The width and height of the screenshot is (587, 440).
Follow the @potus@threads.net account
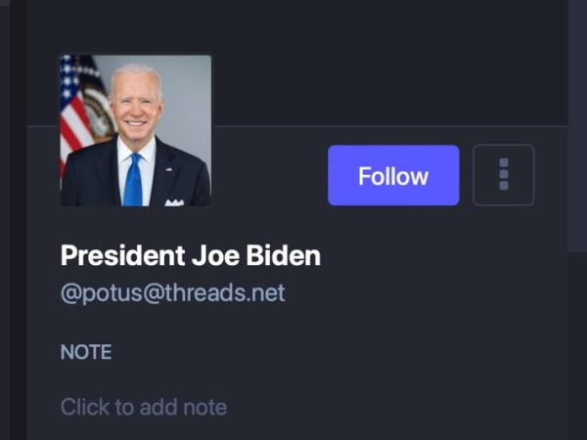[393, 175]
